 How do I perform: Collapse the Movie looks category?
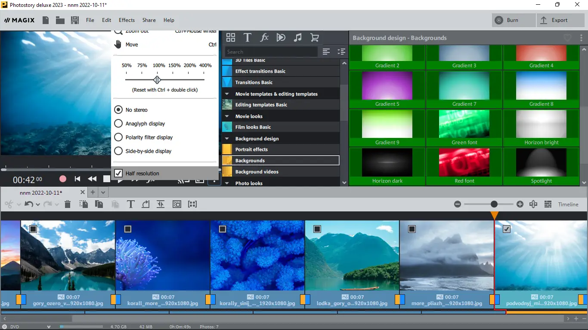(x=227, y=116)
